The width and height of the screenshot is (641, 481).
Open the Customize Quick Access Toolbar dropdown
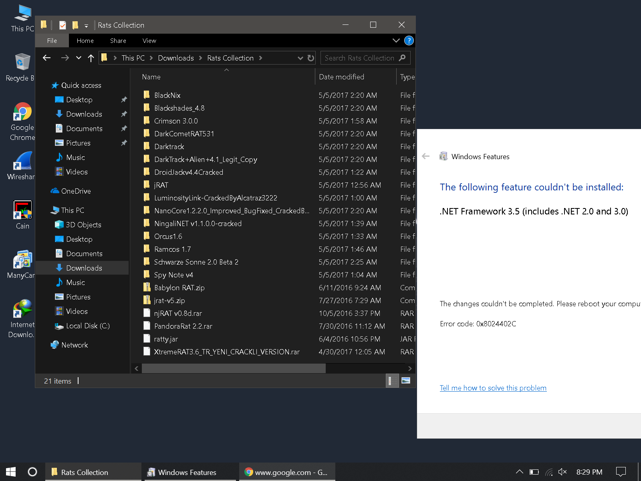point(86,26)
